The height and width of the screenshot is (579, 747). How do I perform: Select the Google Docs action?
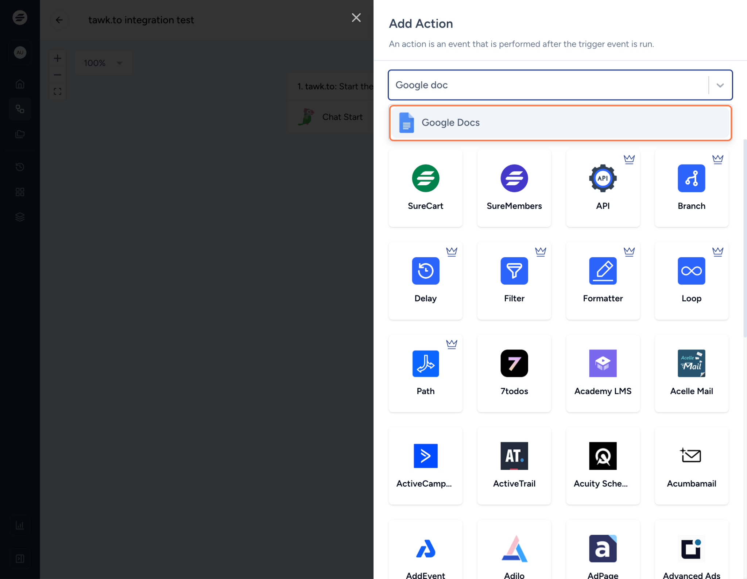(560, 123)
